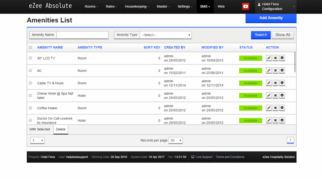This screenshot has width=322, height=180.
Task: Delete the 40" LCD TV amenity
Action: click(x=275, y=58)
